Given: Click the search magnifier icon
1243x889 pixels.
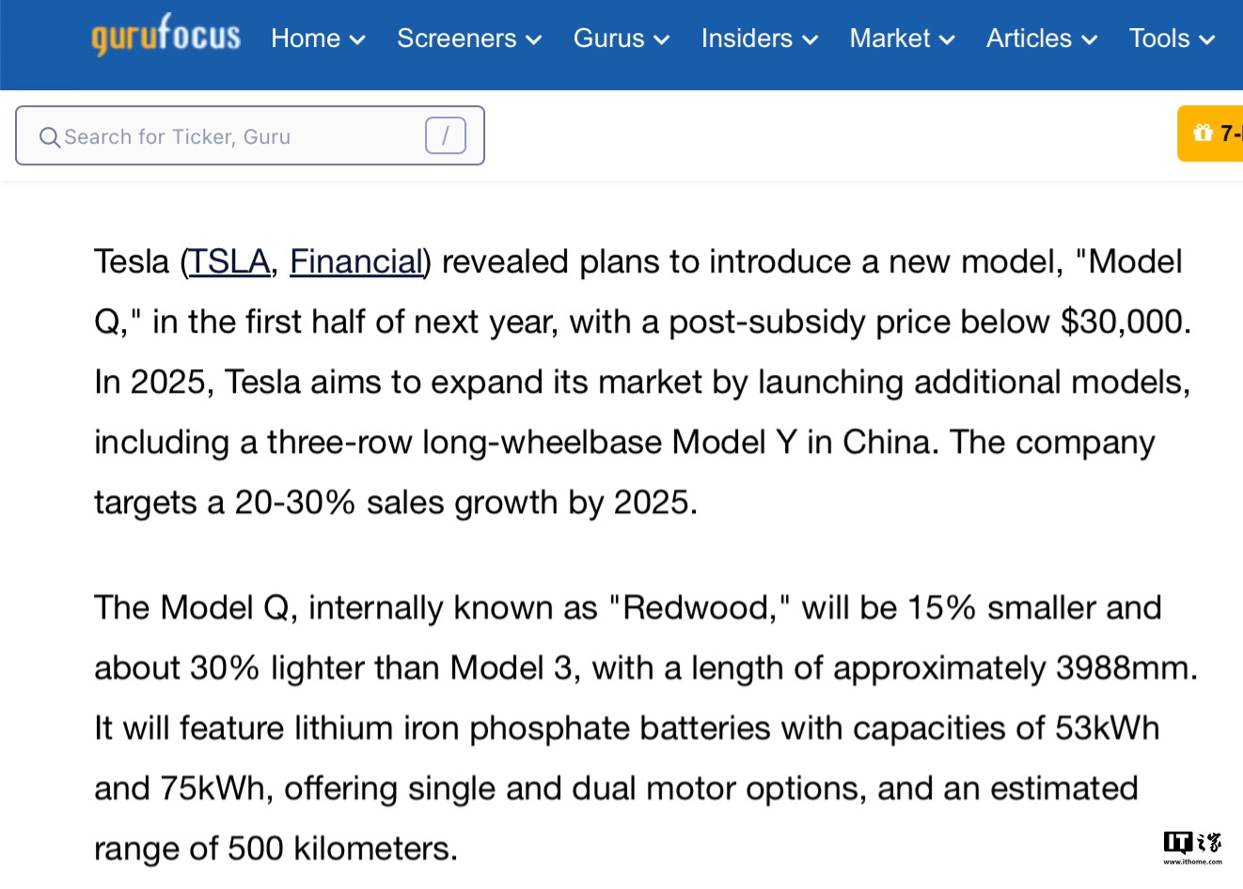Looking at the screenshot, I should pos(49,137).
